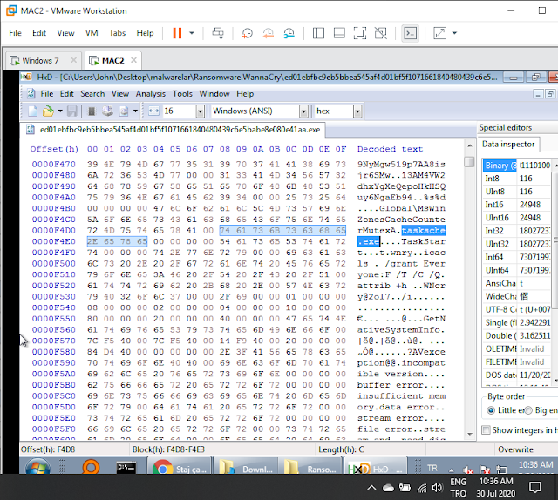Viewport: 558px width, 500px height.
Task: Toggle Show integers in hexadecimal checkbox
Action: coord(486,430)
